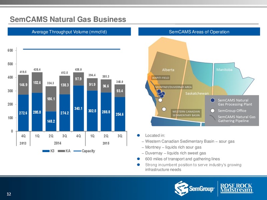The height and width of the screenshot is (200, 267).
Task: Click 'Strong incumbent position' bullet text
Action: coord(193,167)
